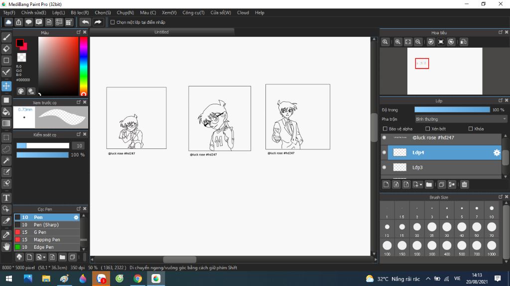Undock the Lớp layer panel
Image resolution: width=510 pixels, height=286 pixels.
(500, 100)
